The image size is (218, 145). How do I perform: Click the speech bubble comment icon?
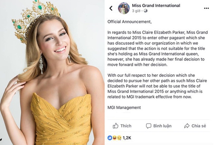pos(149,126)
